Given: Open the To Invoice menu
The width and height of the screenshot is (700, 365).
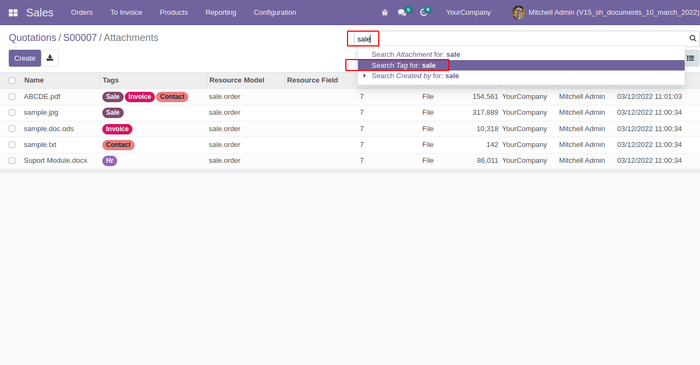Looking at the screenshot, I should tap(126, 13).
